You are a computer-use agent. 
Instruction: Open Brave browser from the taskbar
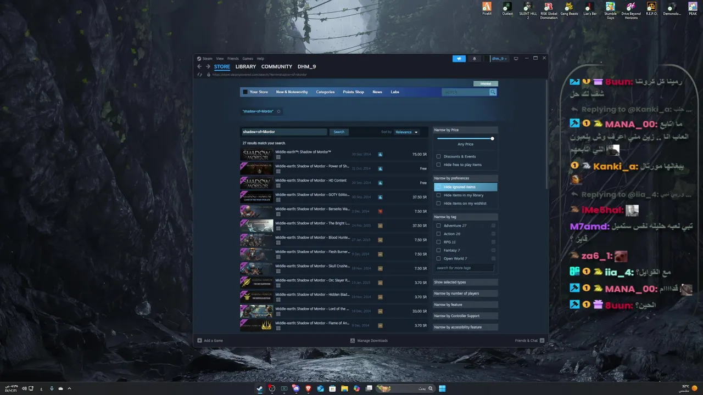click(x=308, y=388)
